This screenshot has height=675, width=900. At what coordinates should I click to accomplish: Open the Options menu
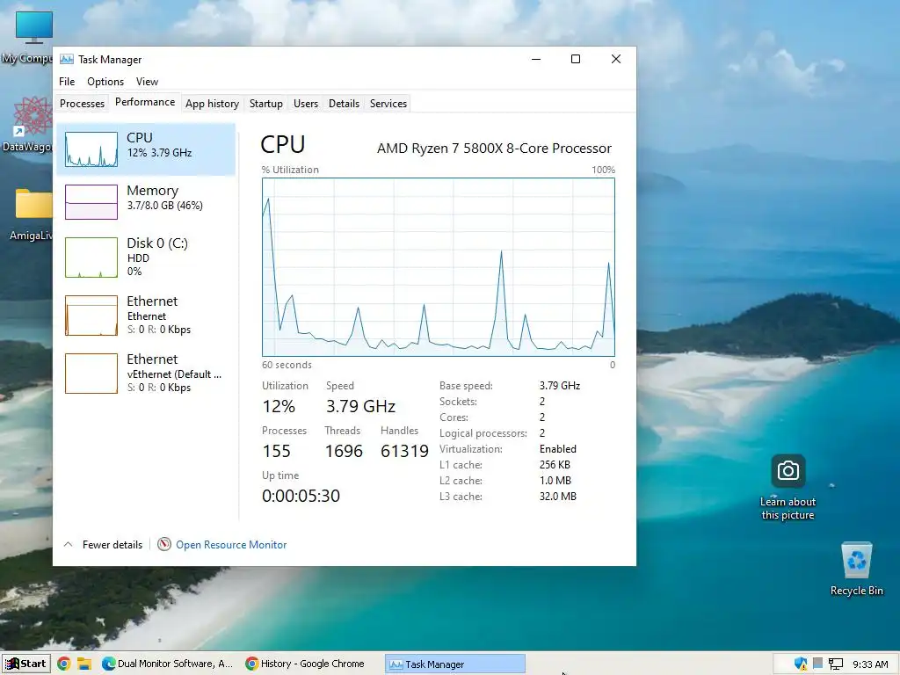105,82
